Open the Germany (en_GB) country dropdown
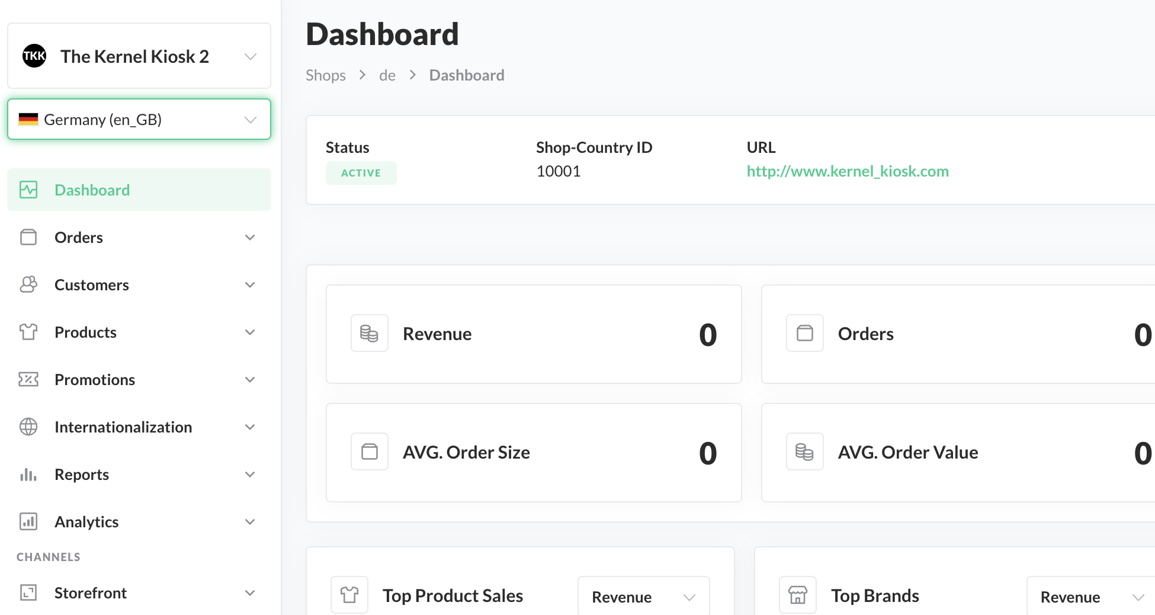The height and width of the screenshot is (615, 1155). pyautogui.click(x=139, y=120)
